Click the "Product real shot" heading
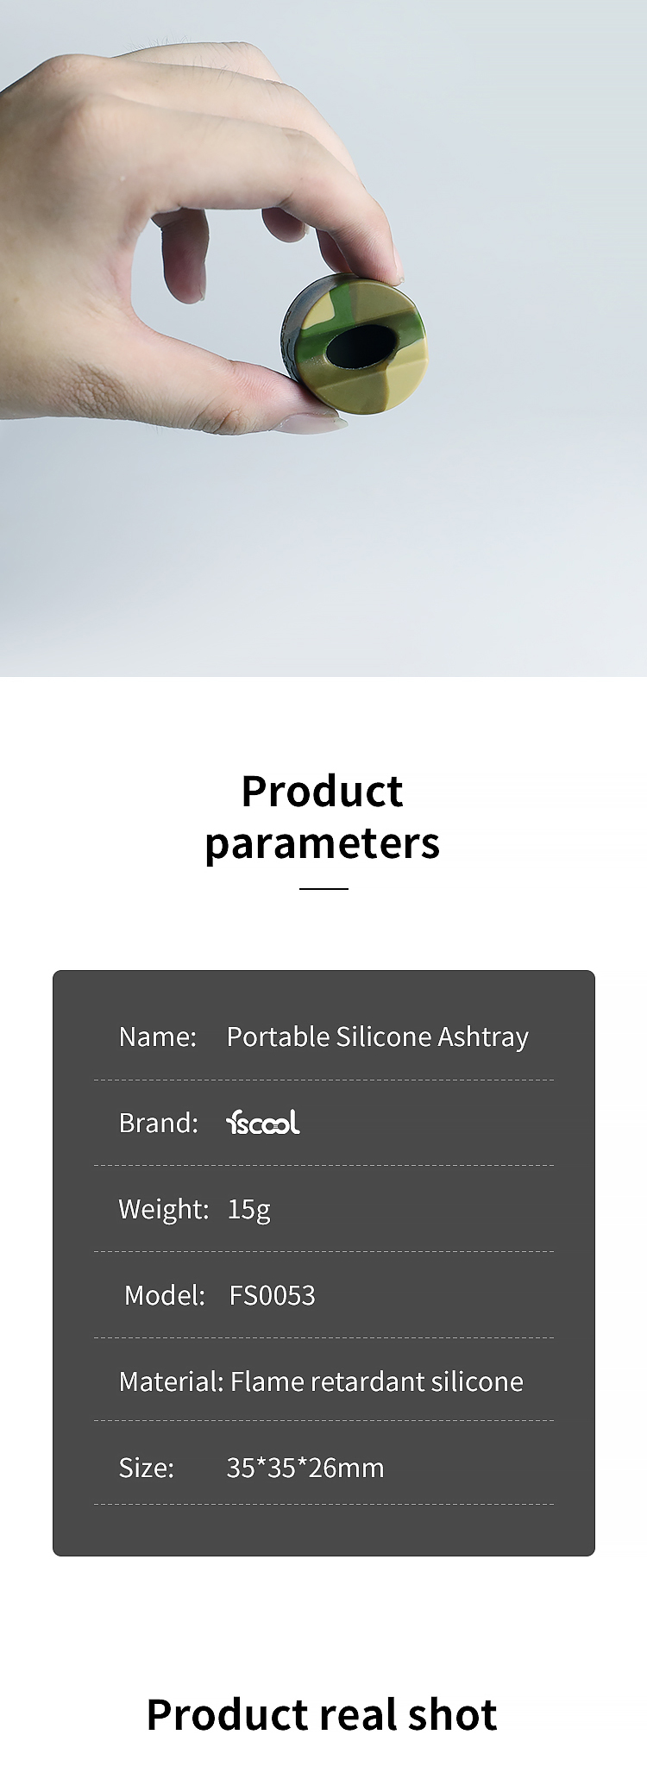The image size is (647, 1766). 322,1714
